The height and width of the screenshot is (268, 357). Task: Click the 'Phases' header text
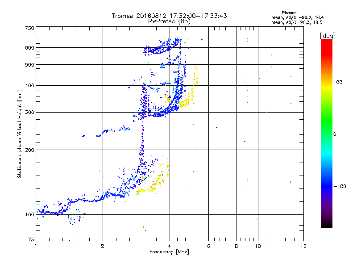[x=289, y=13]
